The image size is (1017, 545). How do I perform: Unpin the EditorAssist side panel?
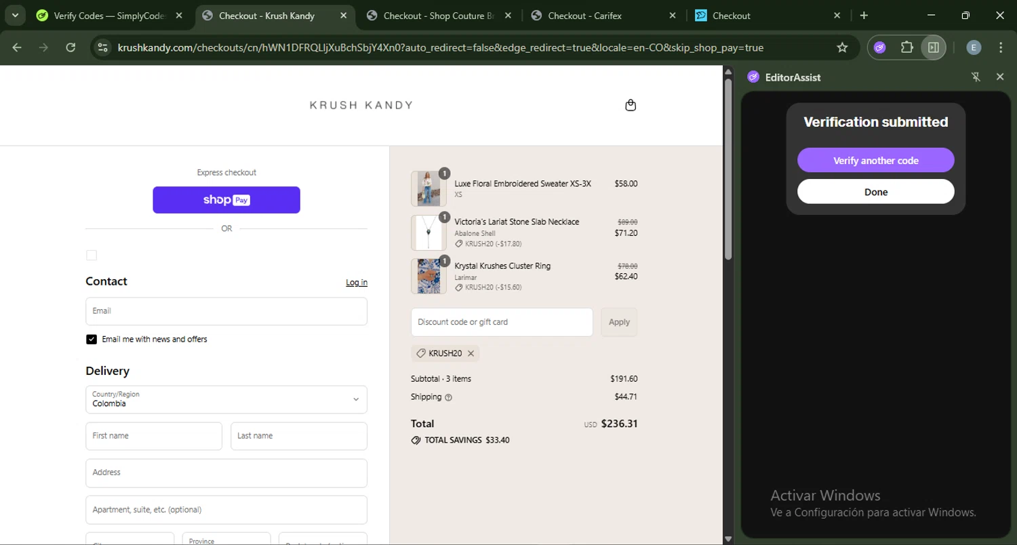(x=976, y=77)
